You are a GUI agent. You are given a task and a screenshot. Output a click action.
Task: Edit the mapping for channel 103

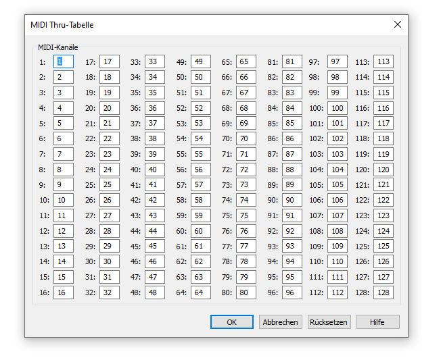click(338, 154)
